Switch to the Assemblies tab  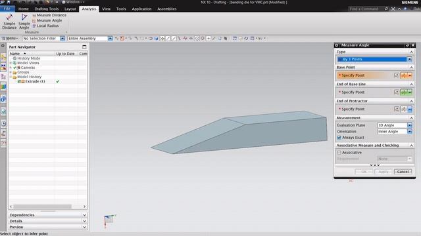pyautogui.click(x=166, y=9)
